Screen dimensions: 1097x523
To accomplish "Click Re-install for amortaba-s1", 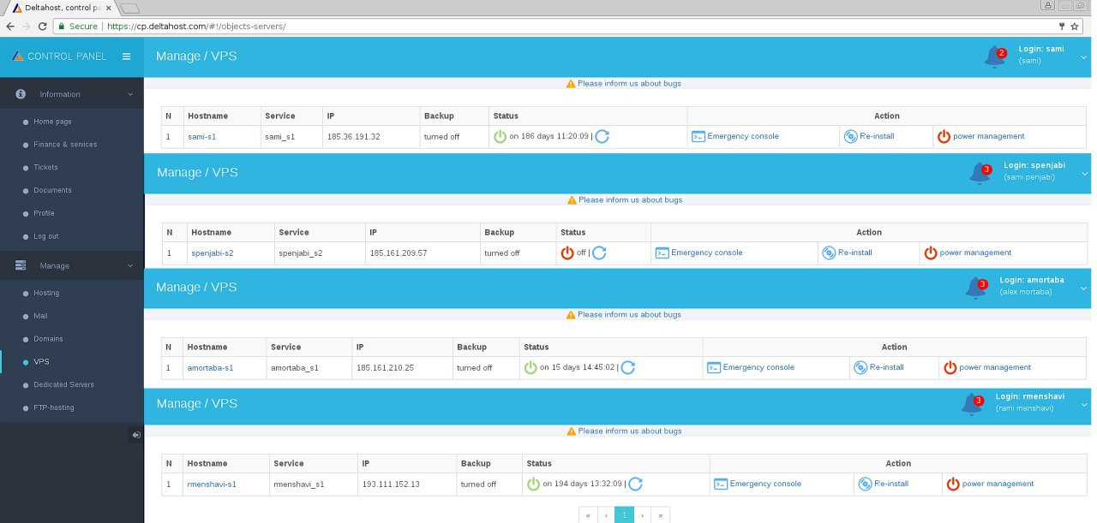I will 886,367.
